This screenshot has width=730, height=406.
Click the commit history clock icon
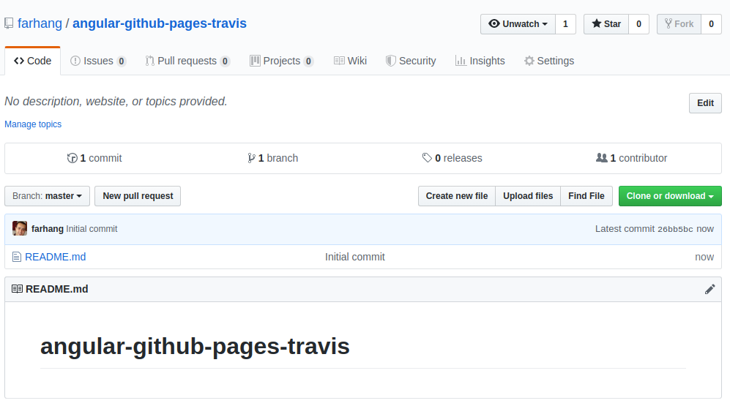[72, 158]
